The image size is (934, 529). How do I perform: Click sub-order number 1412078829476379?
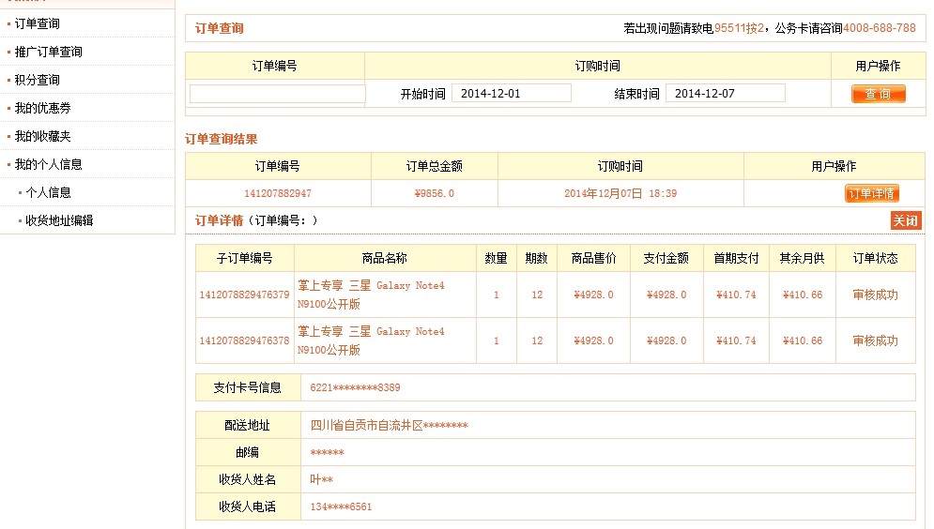click(244, 295)
